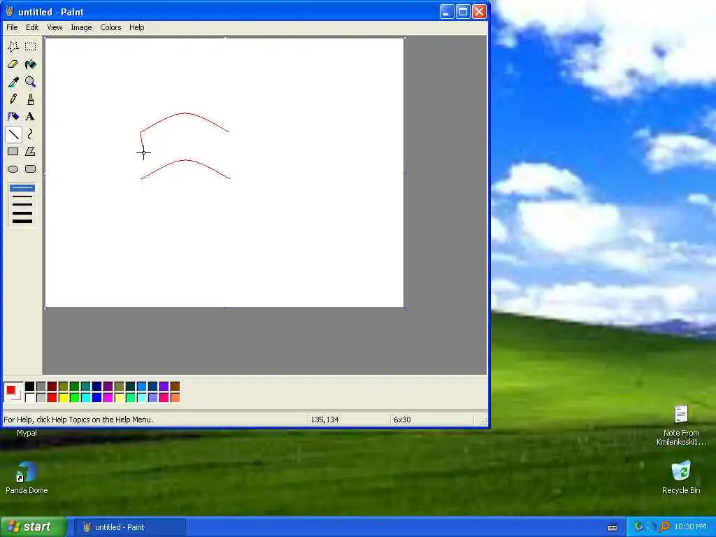716x537 pixels.
Task: Click the 6x30 size readout in status bar
Action: [x=402, y=420]
